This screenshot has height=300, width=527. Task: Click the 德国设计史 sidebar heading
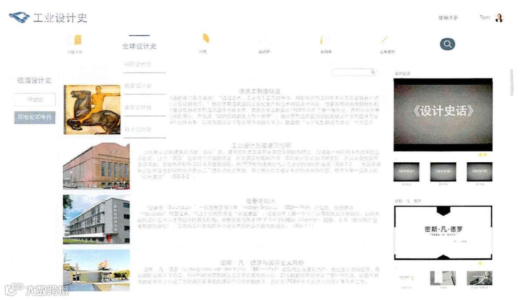pos(34,80)
